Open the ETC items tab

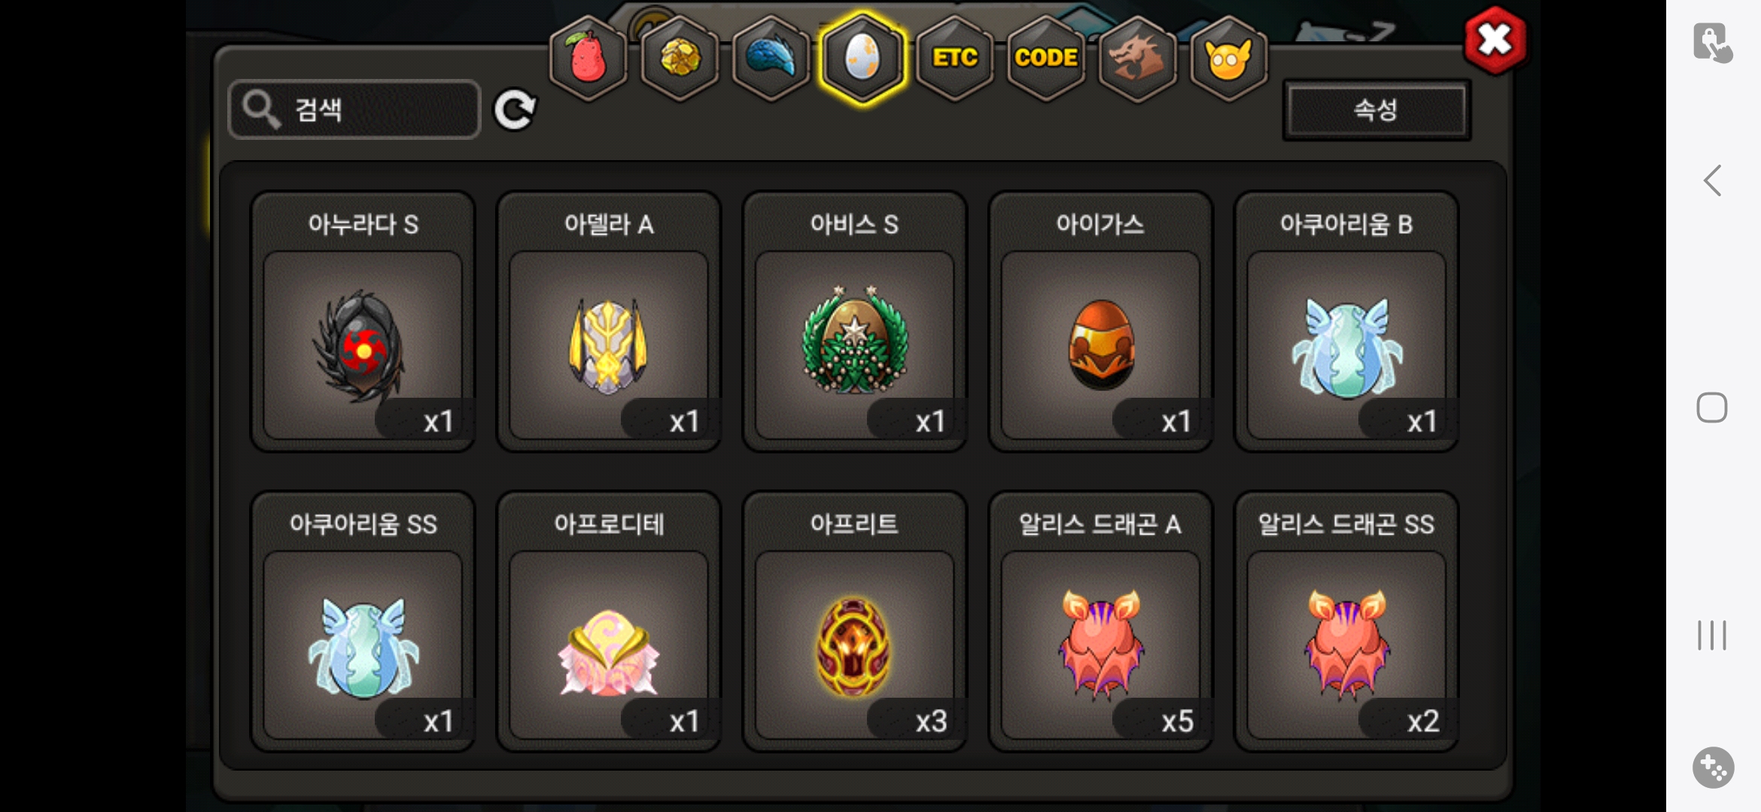[954, 58]
